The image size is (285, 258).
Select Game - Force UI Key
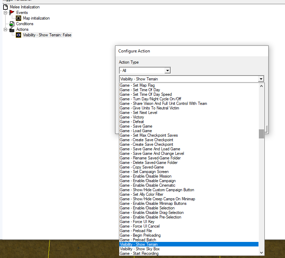189,222
